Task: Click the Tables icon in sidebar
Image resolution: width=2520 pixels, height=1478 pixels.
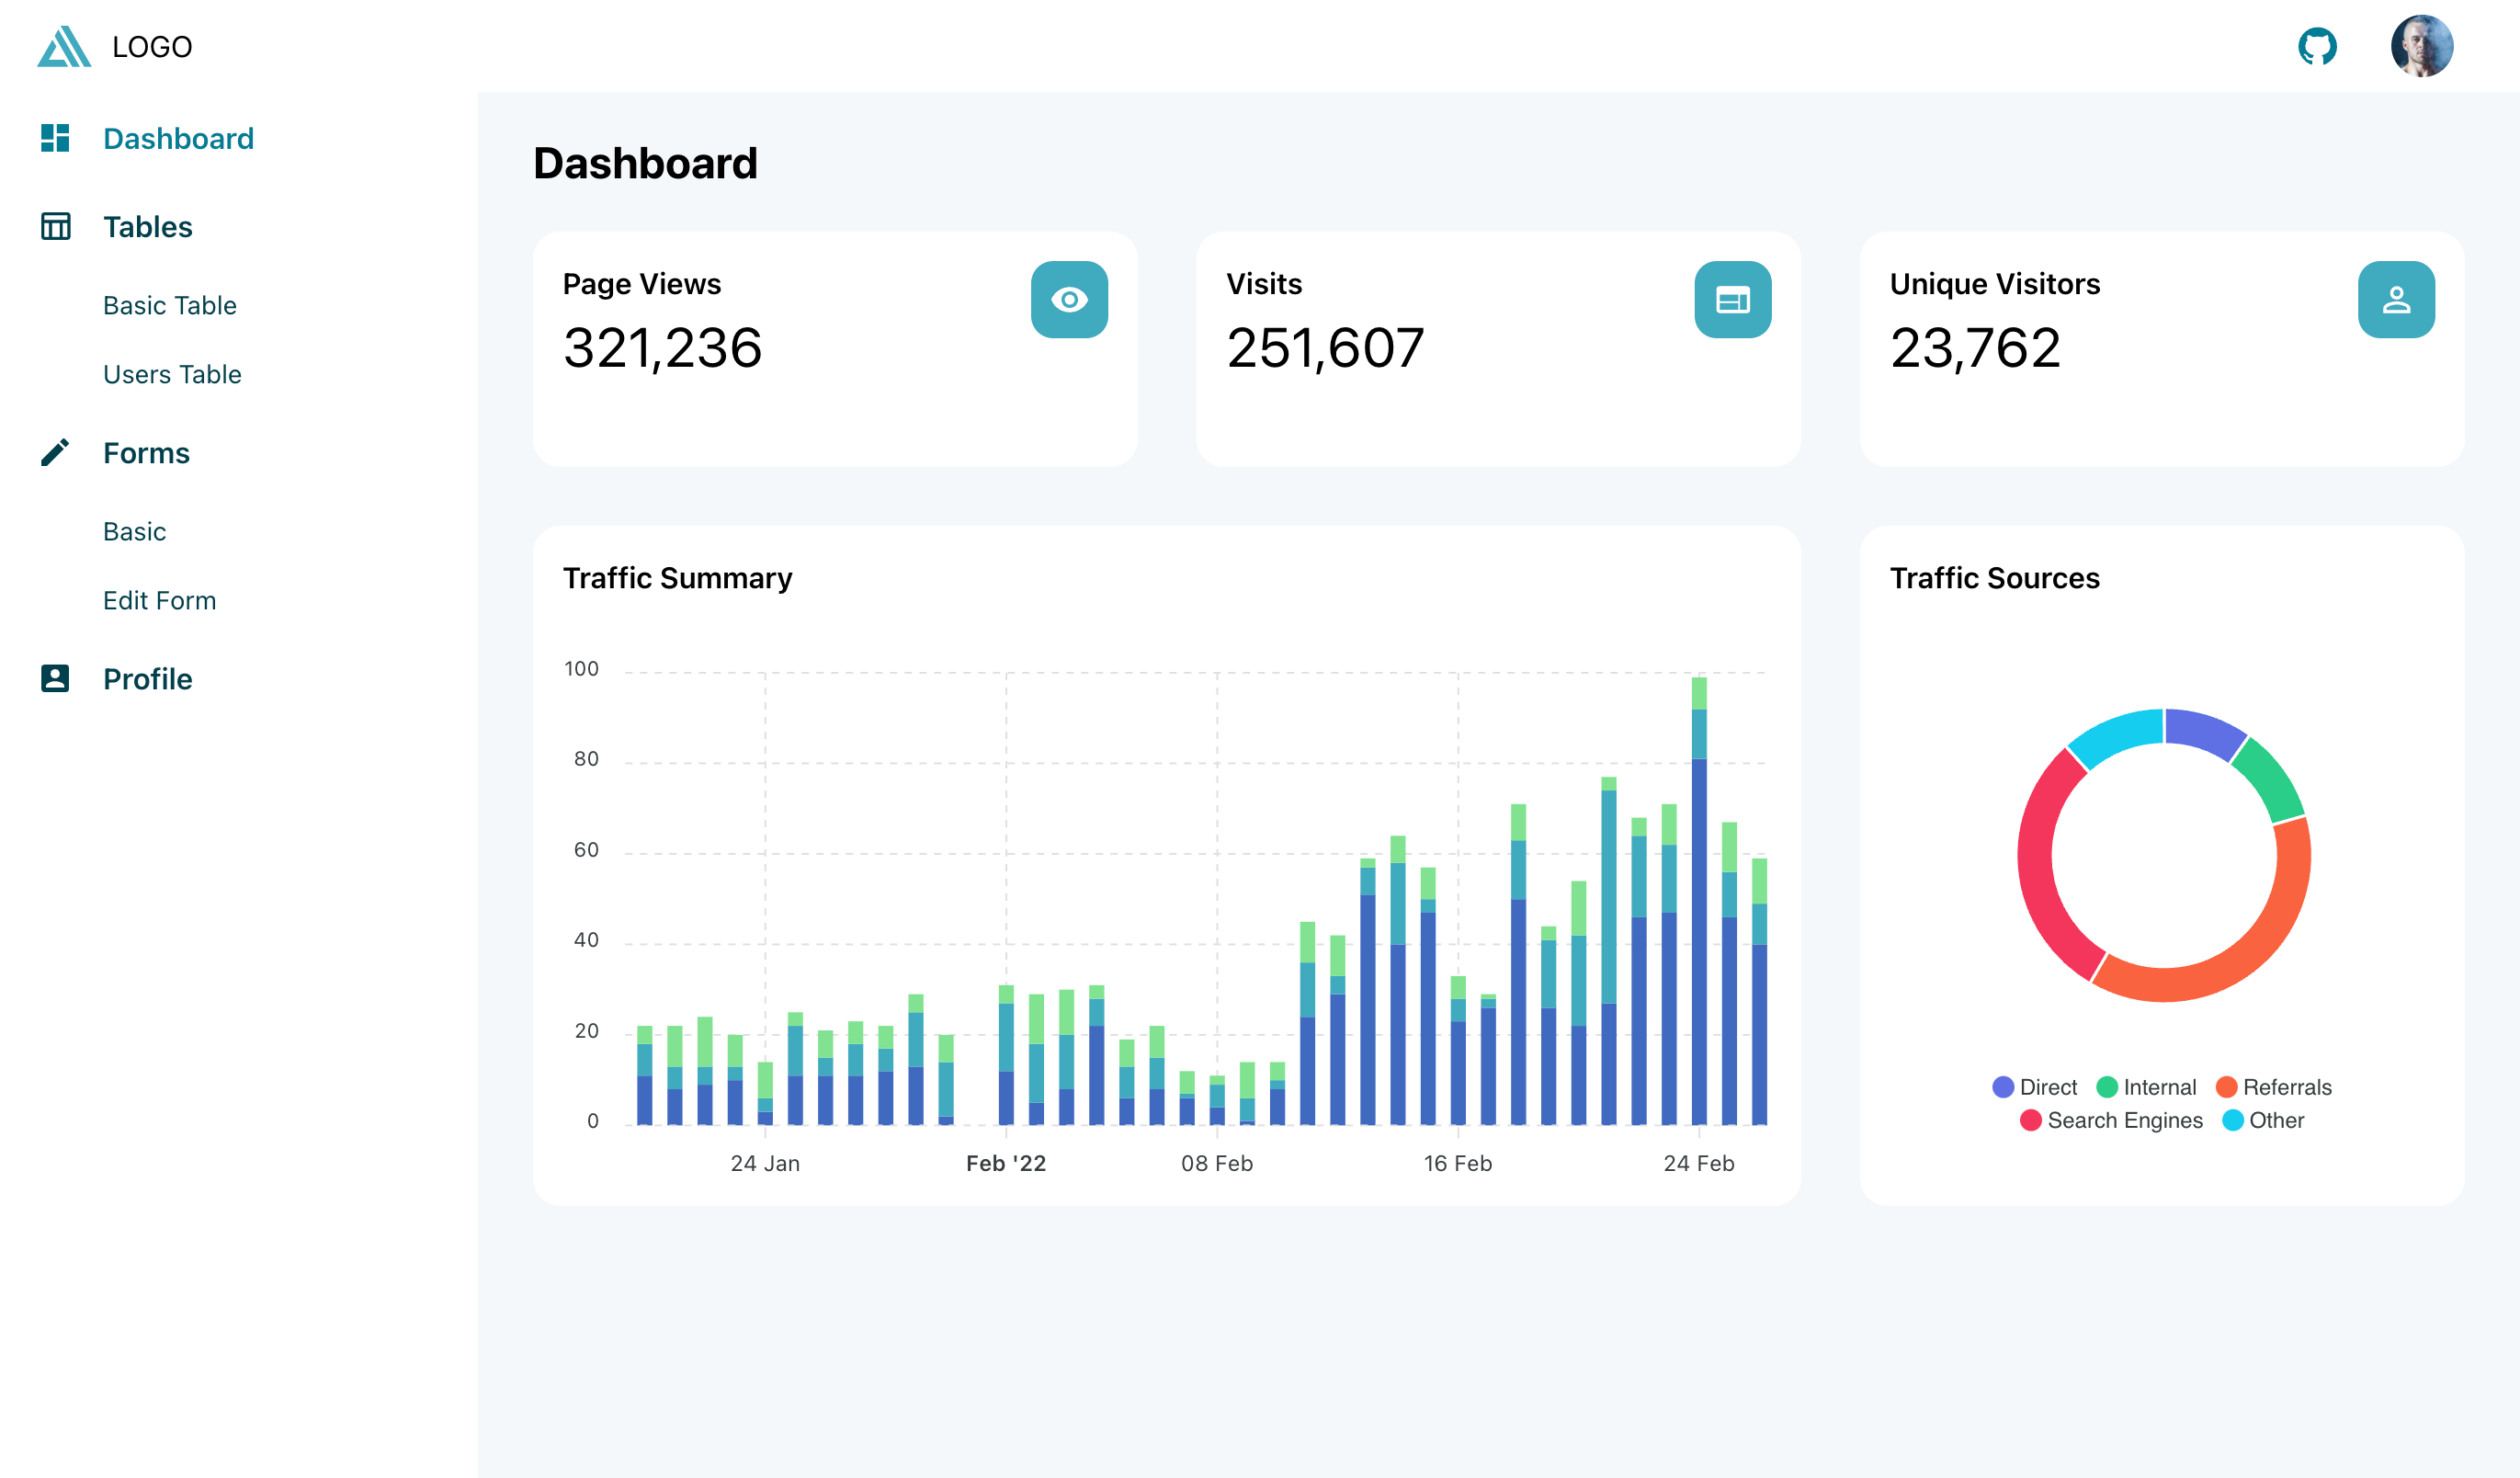Action: point(55,227)
